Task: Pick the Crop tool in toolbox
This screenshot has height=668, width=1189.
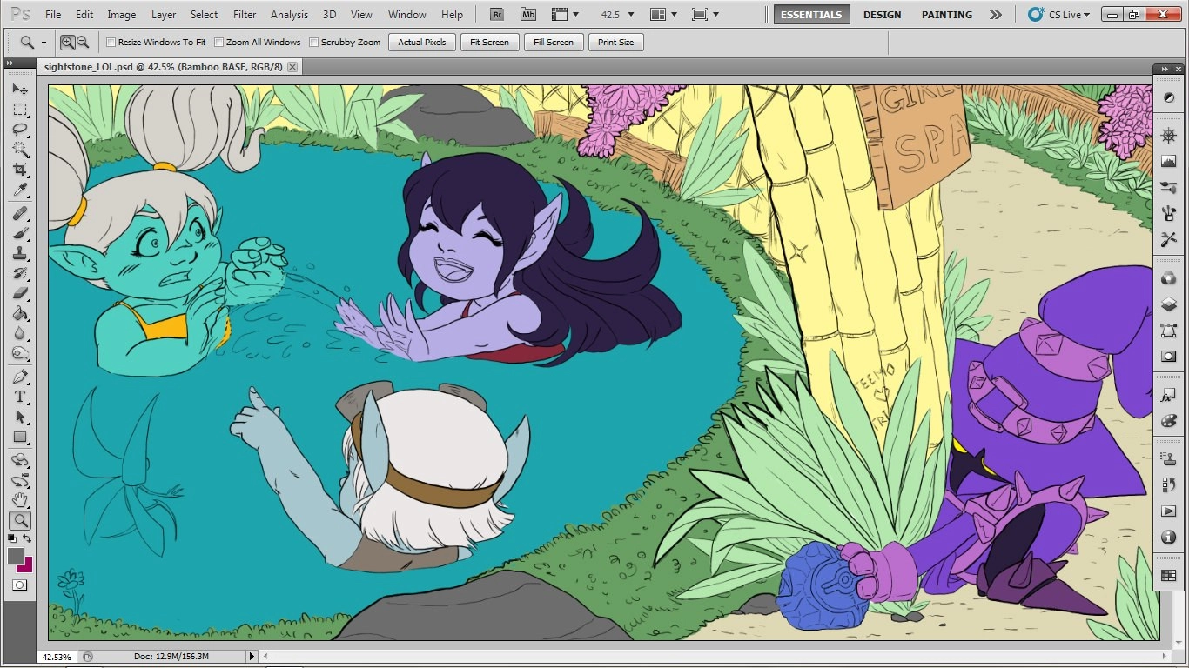Action: pyautogui.click(x=19, y=170)
